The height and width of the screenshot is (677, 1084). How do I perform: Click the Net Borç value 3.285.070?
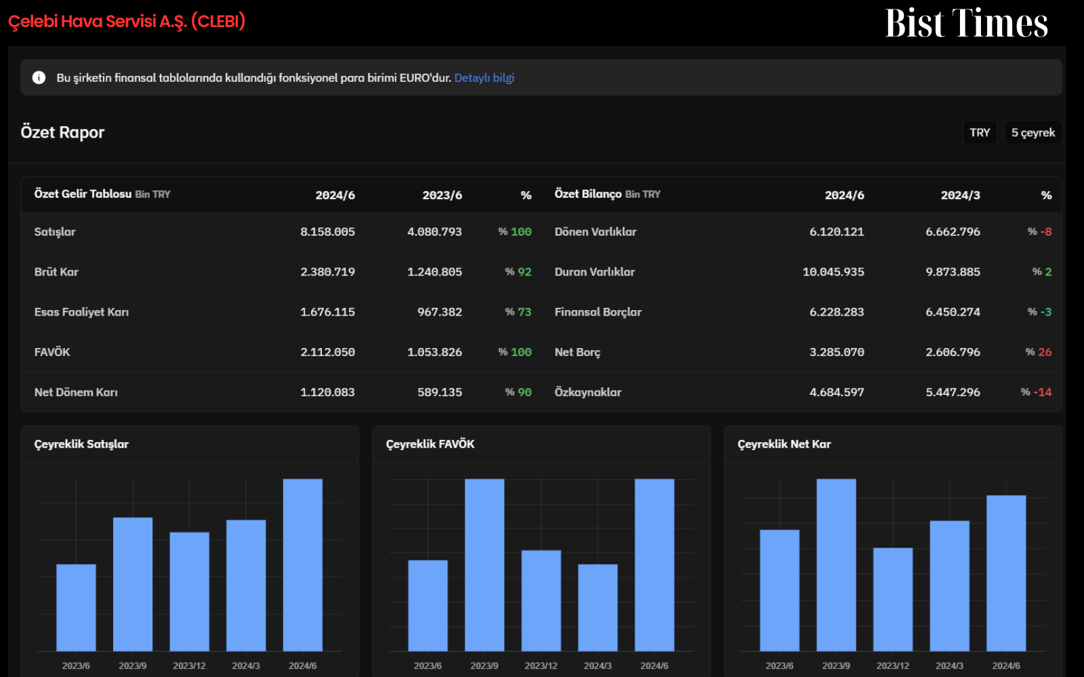(837, 352)
